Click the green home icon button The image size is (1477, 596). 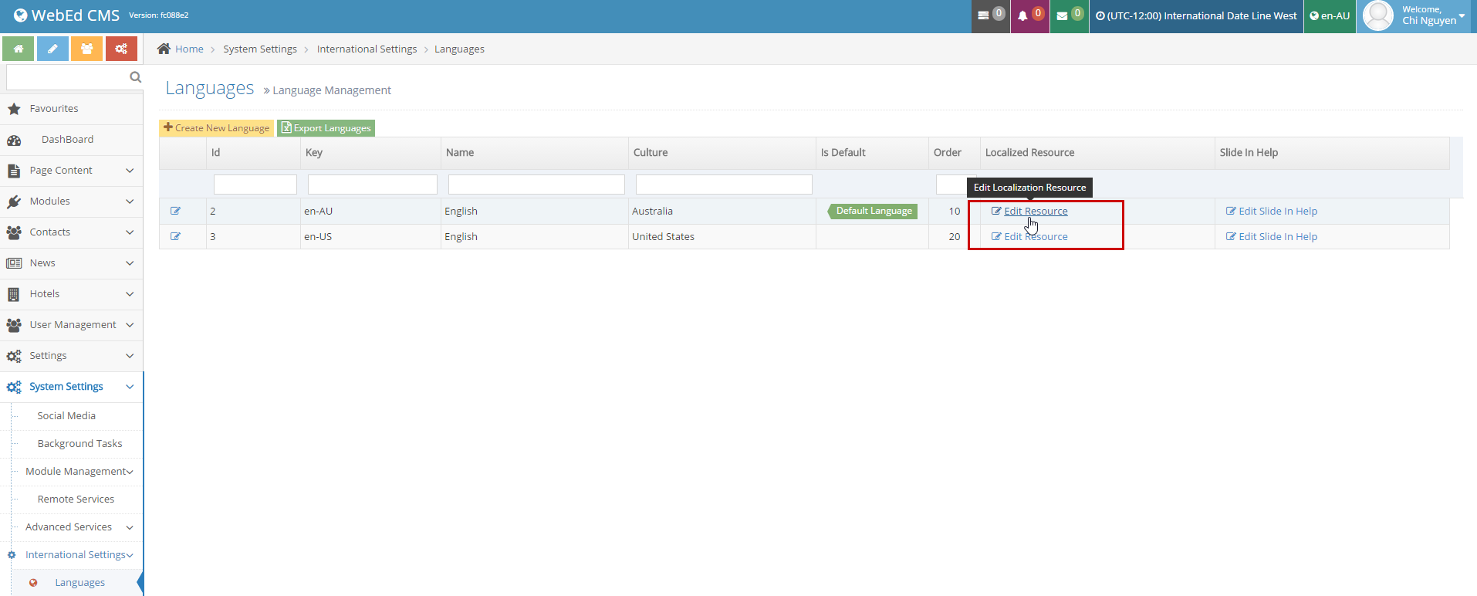coord(18,49)
